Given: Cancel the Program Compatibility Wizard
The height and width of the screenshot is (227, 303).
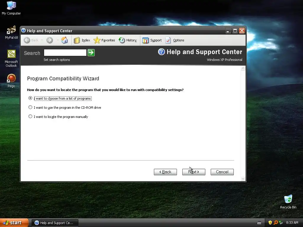Looking at the screenshot, I should coord(222,172).
